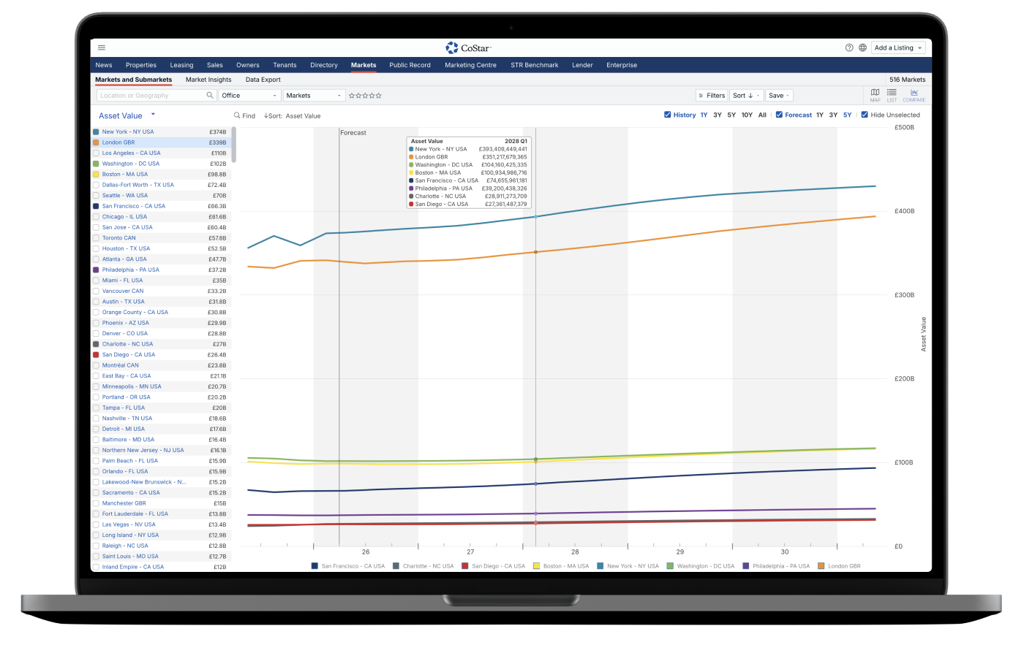Switch to the Market Insights tab
Viewport: 1024px width, 653px height.
(208, 80)
